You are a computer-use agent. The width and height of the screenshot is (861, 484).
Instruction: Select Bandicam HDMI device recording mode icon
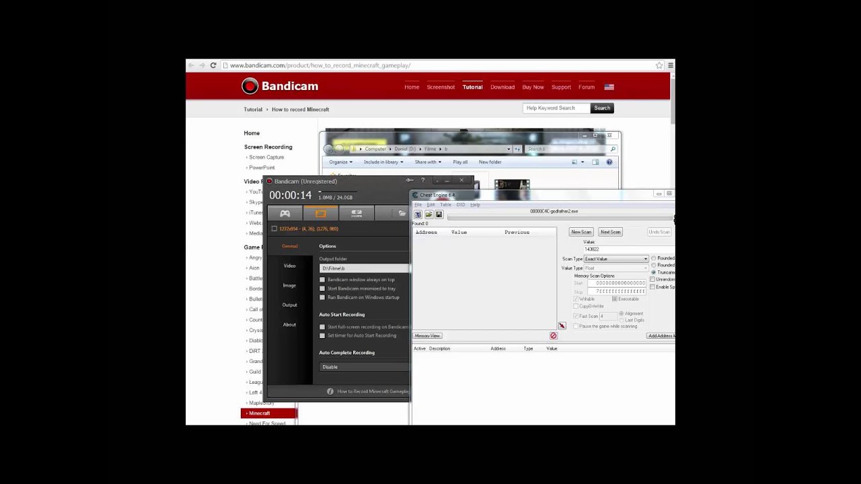click(357, 214)
